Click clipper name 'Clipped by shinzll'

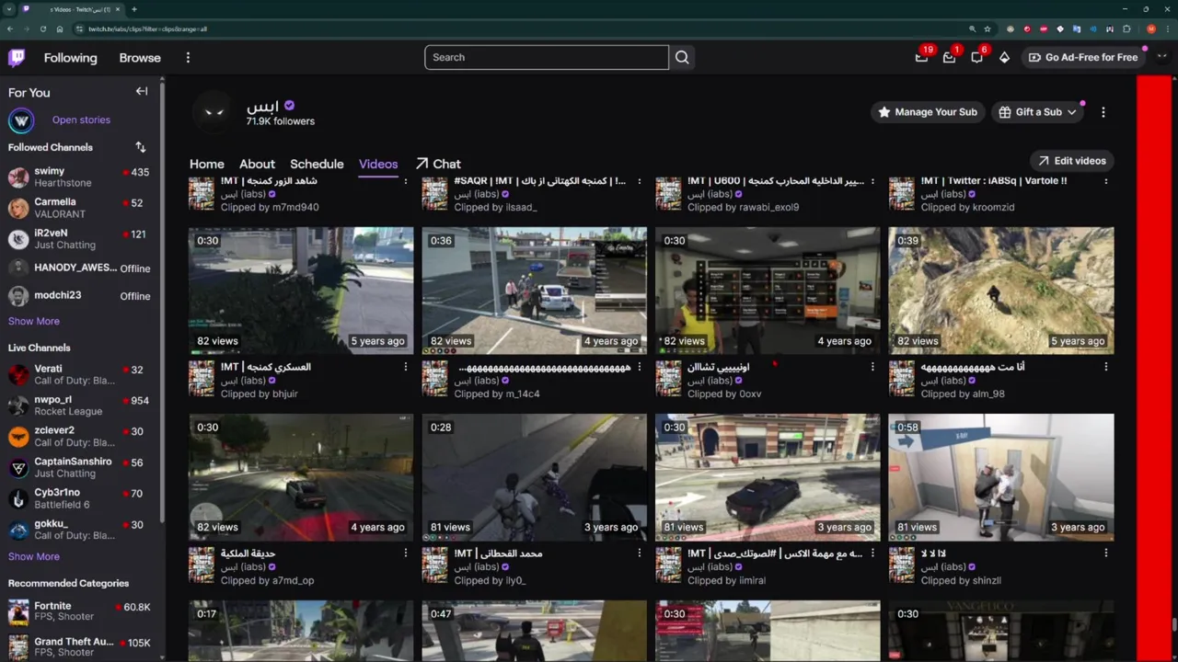pyautogui.click(x=961, y=580)
